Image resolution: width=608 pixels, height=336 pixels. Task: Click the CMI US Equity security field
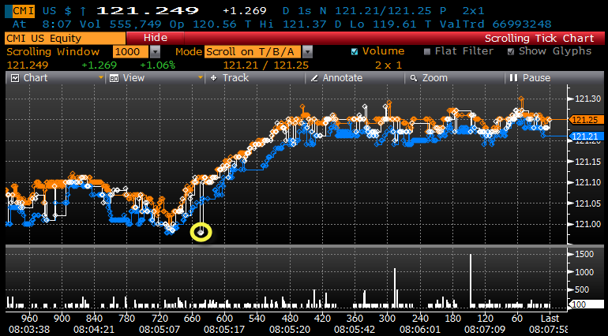pos(65,39)
